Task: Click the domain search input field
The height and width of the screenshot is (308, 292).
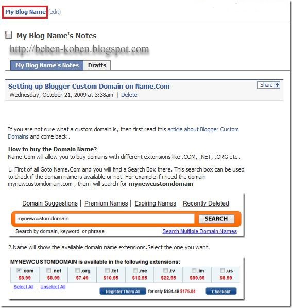Action: (x=105, y=218)
